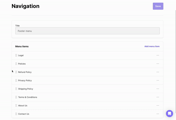Click the Save button
Image resolution: width=176 pixels, height=120 pixels.
(158, 6)
